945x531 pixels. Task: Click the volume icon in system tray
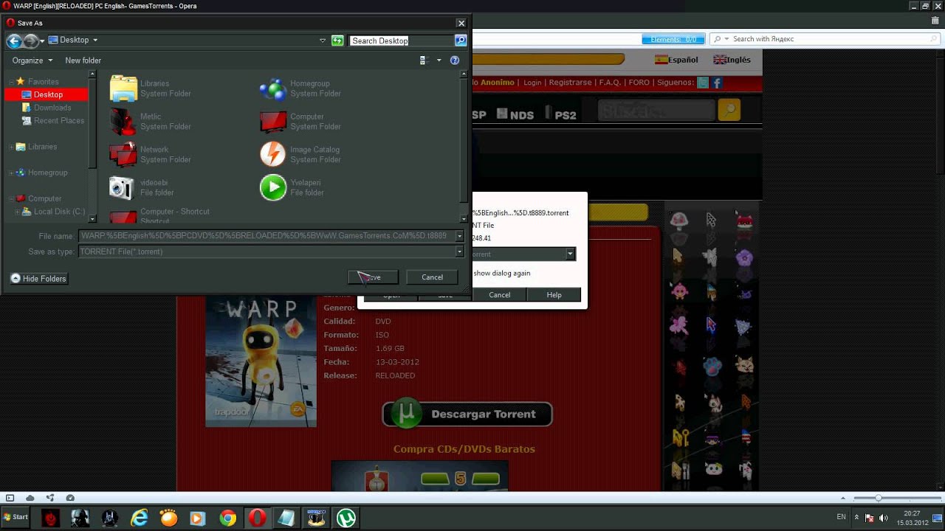[x=884, y=518]
